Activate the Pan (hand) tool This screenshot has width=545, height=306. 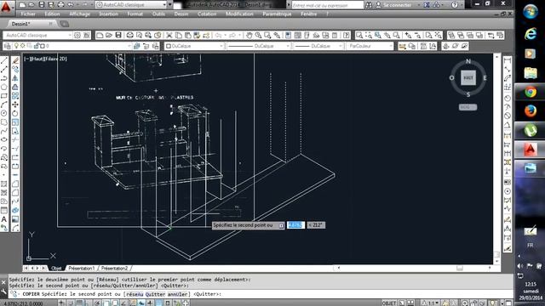[250, 35]
